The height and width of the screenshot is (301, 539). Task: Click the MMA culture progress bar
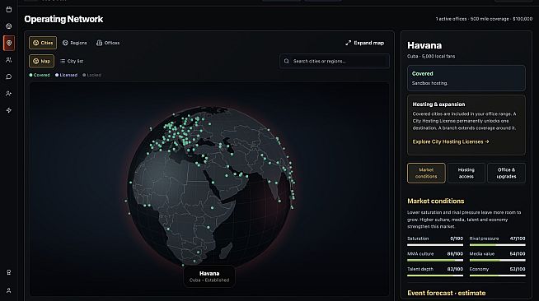[435, 260]
